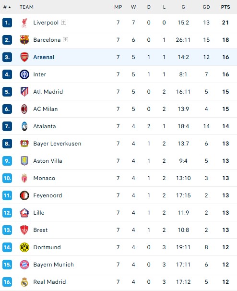Click the arrow icon next to Barcelona
This screenshot has width=237, height=291.
pos(65,40)
